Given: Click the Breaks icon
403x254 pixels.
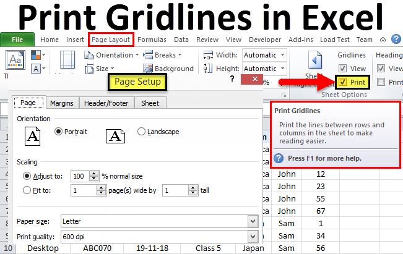Looking at the screenshot, I should coord(148,55).
